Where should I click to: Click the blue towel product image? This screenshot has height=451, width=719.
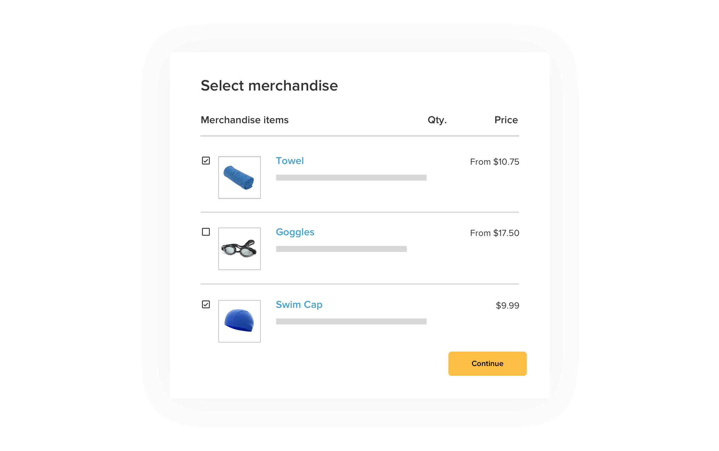coord(240,177)
